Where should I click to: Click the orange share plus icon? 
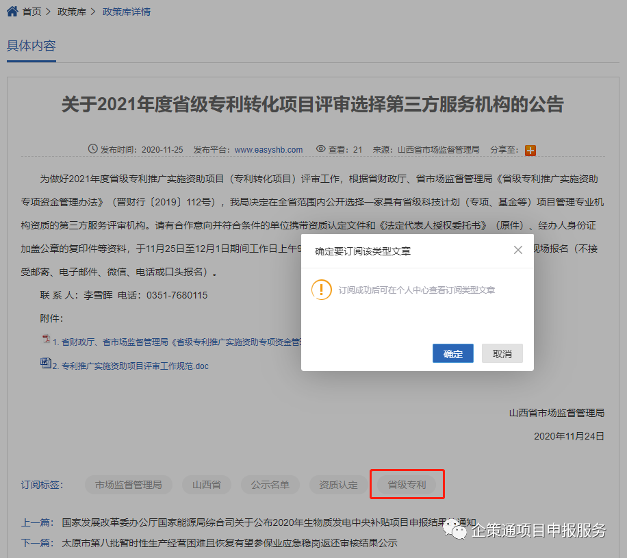pos(530,151)
